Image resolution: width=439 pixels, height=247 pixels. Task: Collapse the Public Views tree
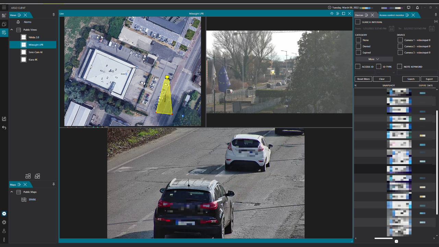coord(11,30)
